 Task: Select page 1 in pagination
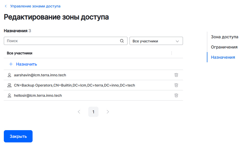93,112
